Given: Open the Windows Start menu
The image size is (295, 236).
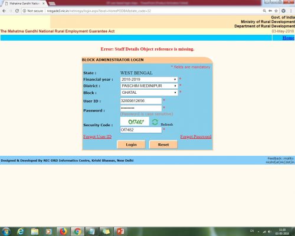Looking at the screenshot, I should 6,231.
